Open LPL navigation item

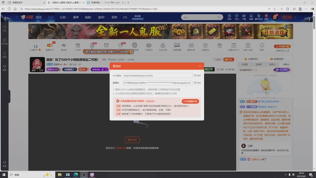[x=125, y=17]
